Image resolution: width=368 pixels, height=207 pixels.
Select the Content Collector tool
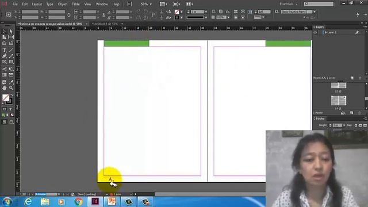[5, 43]
